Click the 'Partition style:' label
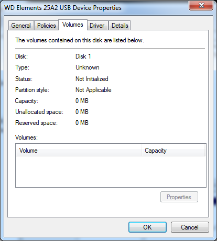The image size is (217, 241). click(x=32, y=90)
